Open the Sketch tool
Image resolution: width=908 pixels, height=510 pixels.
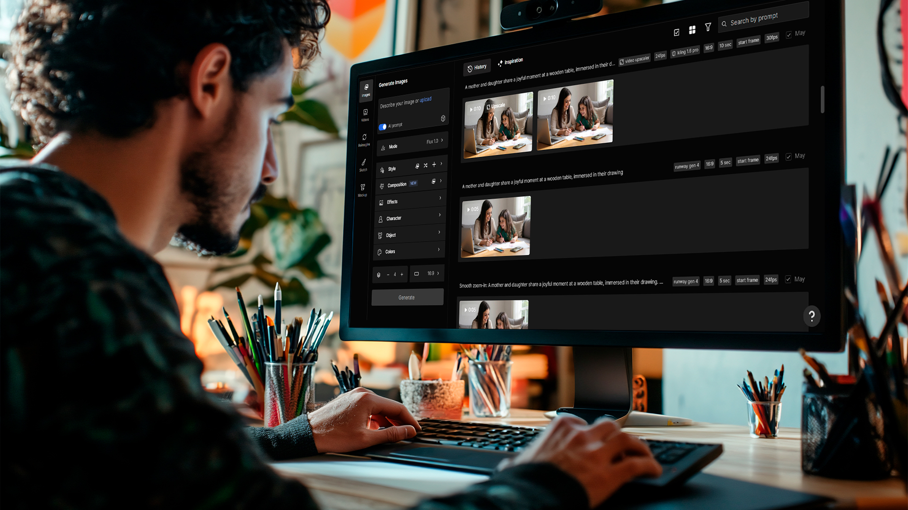coord(363,165)
